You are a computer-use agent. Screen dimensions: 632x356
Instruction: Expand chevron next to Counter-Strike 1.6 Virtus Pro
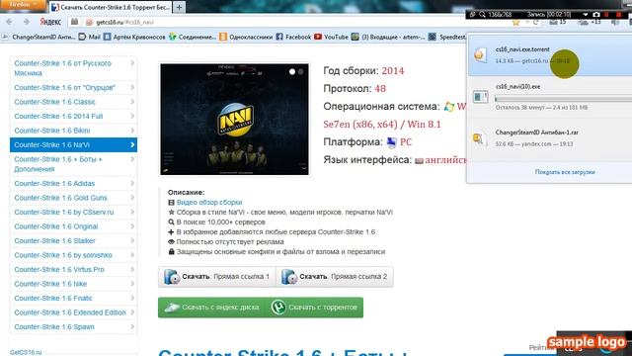point(132,269)
